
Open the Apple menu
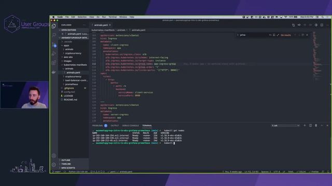tap(53, 17)
